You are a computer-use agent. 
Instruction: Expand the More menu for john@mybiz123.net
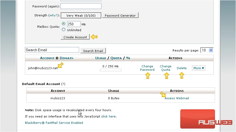[199, 68]
